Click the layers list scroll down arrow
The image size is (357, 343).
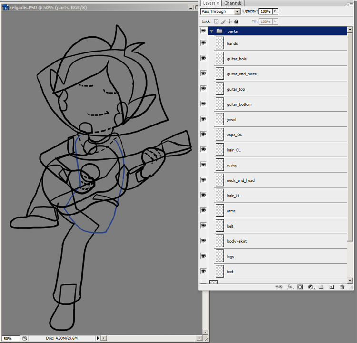350,280
